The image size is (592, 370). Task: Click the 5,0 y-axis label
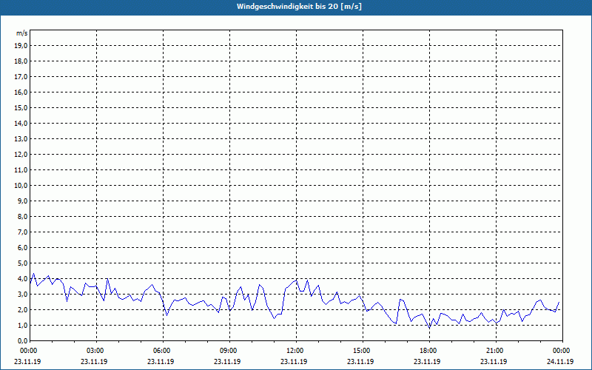[22, 263]
